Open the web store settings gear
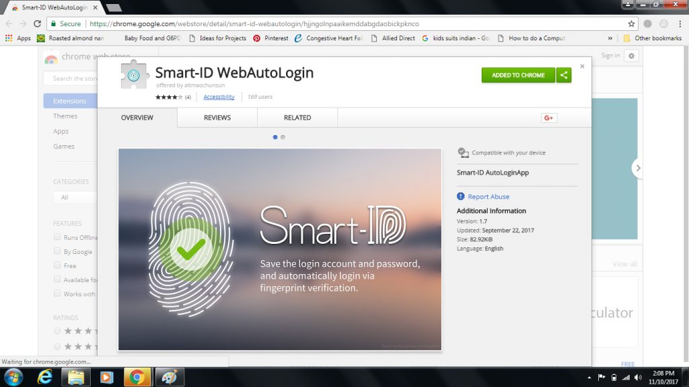This screenshot has width=689, height=387. click(630, 56)
